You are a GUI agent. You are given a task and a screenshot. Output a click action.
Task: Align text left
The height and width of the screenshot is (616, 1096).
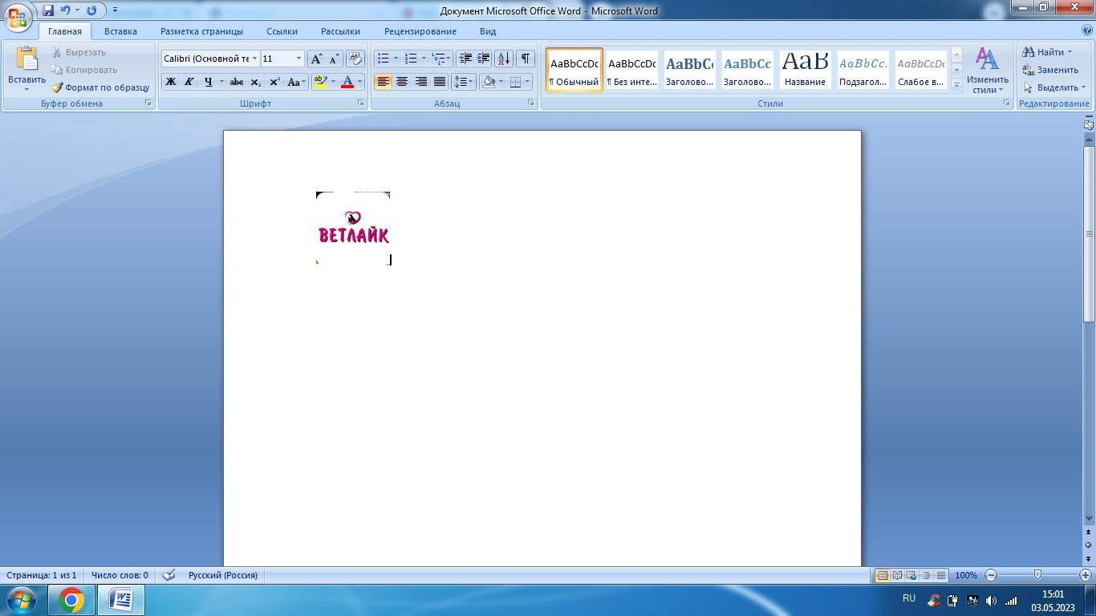coord(384,82)
